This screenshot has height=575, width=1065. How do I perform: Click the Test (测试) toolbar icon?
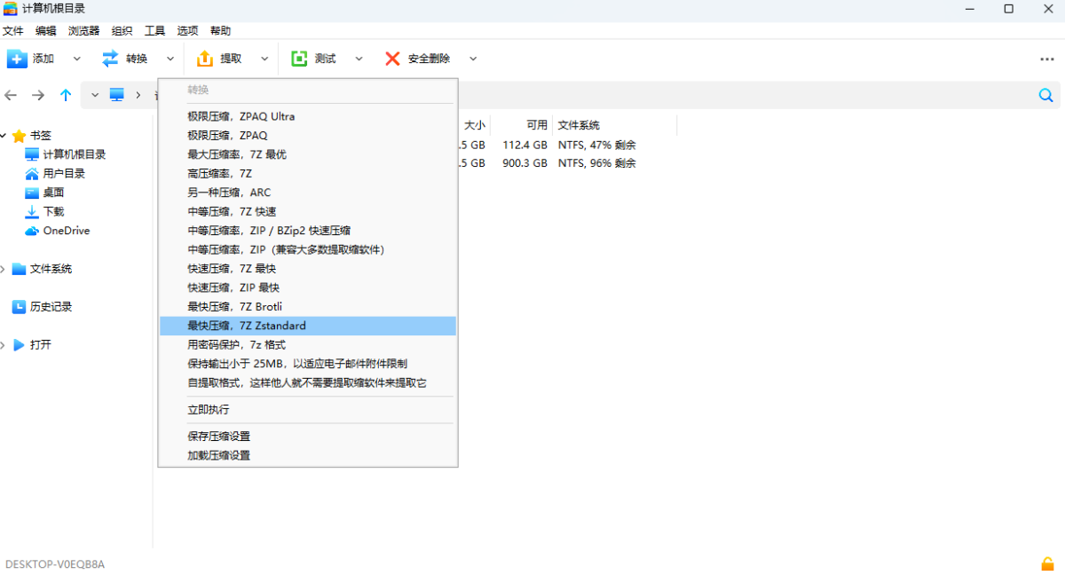point(299,59)
